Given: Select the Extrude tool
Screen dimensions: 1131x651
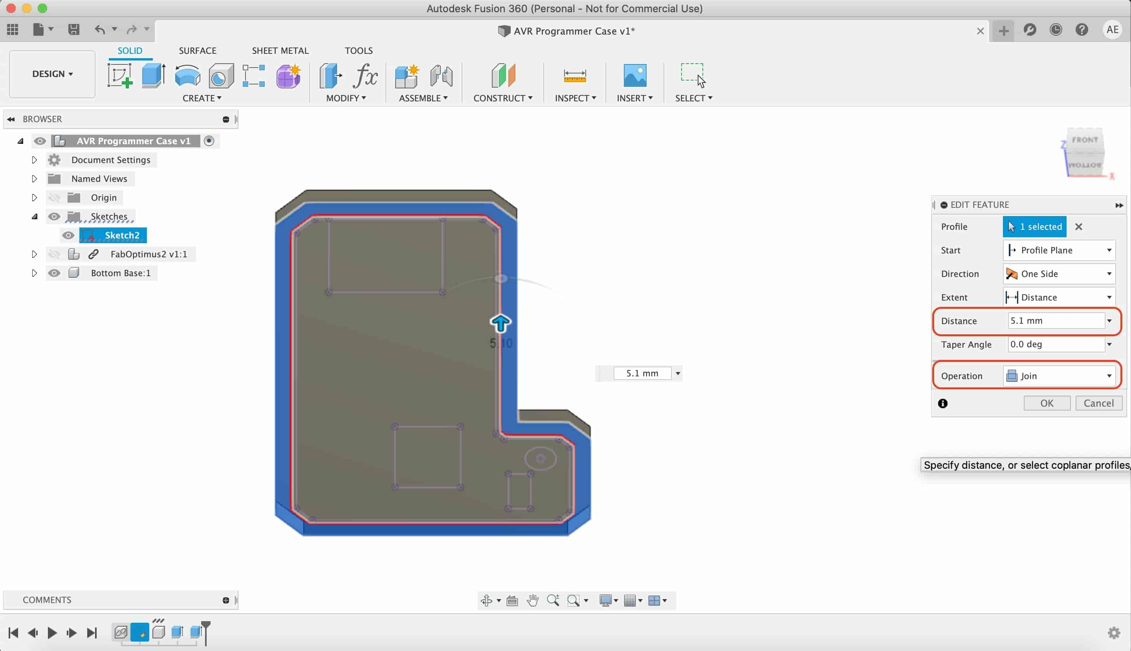Looking at the screenshot, I should [154, 75].
